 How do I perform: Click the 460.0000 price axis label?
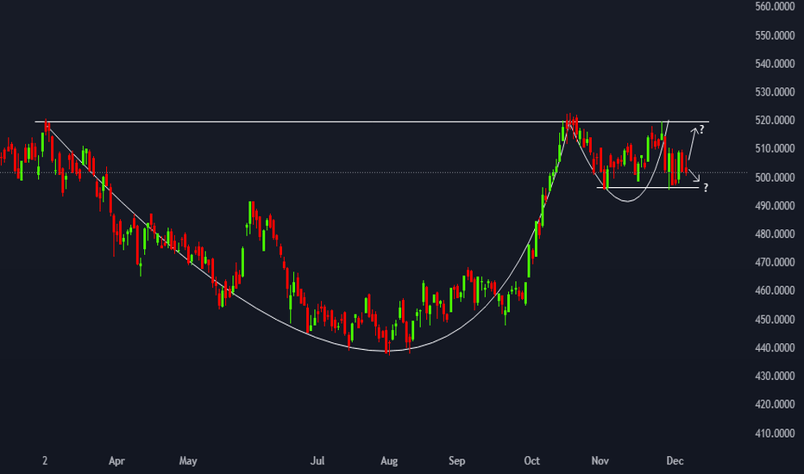click(x=775, y=290)
